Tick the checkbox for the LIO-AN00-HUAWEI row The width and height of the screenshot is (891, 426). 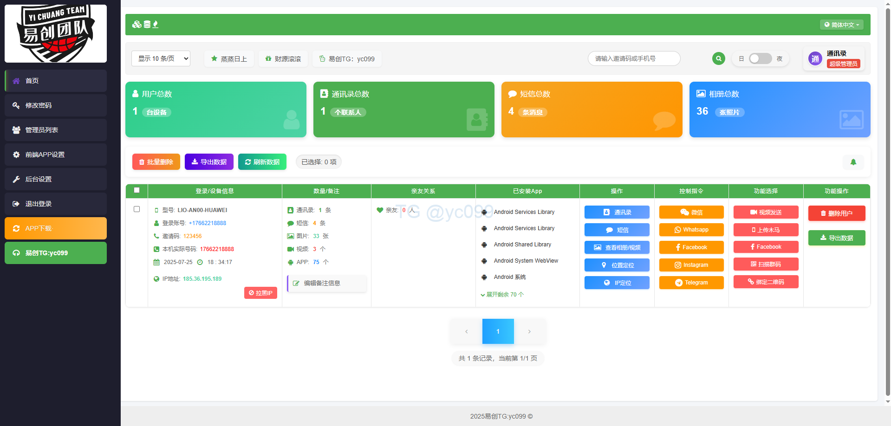point(137,209)
